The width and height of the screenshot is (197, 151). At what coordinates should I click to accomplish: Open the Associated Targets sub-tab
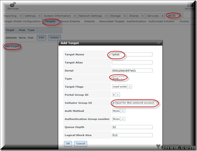[x=112, y=21]
